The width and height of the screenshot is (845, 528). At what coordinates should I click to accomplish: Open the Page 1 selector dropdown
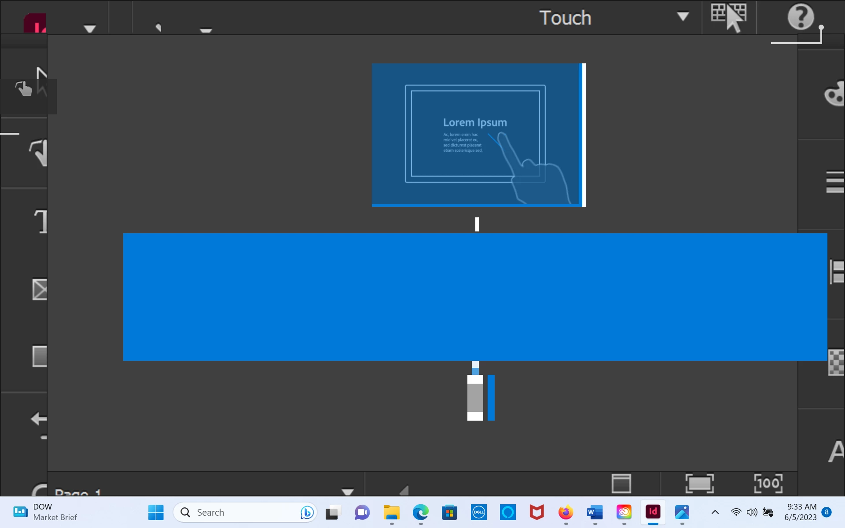coord(347,491)
